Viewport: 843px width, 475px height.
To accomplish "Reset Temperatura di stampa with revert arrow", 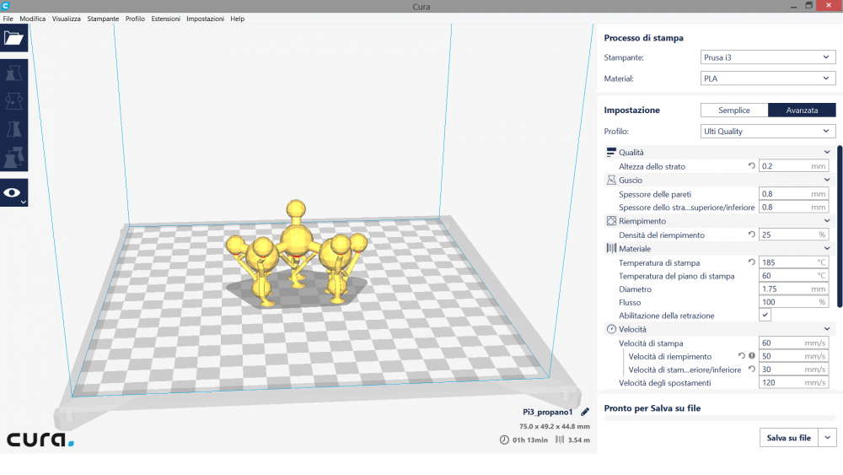I will [x=751, y=262].
